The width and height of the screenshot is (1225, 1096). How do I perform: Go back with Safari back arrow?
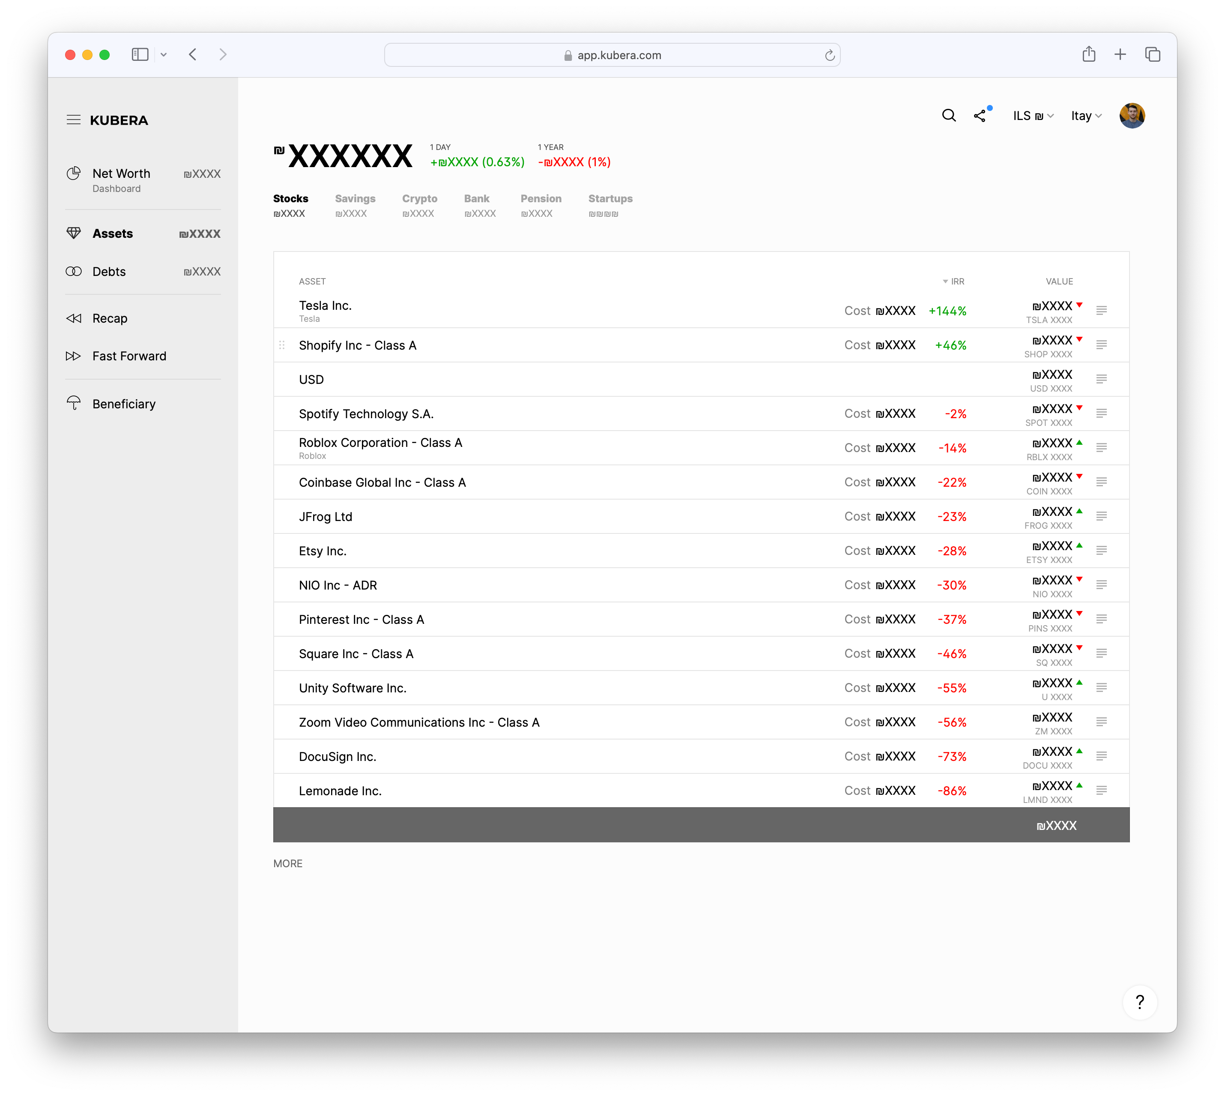click(x=193, y=55)
